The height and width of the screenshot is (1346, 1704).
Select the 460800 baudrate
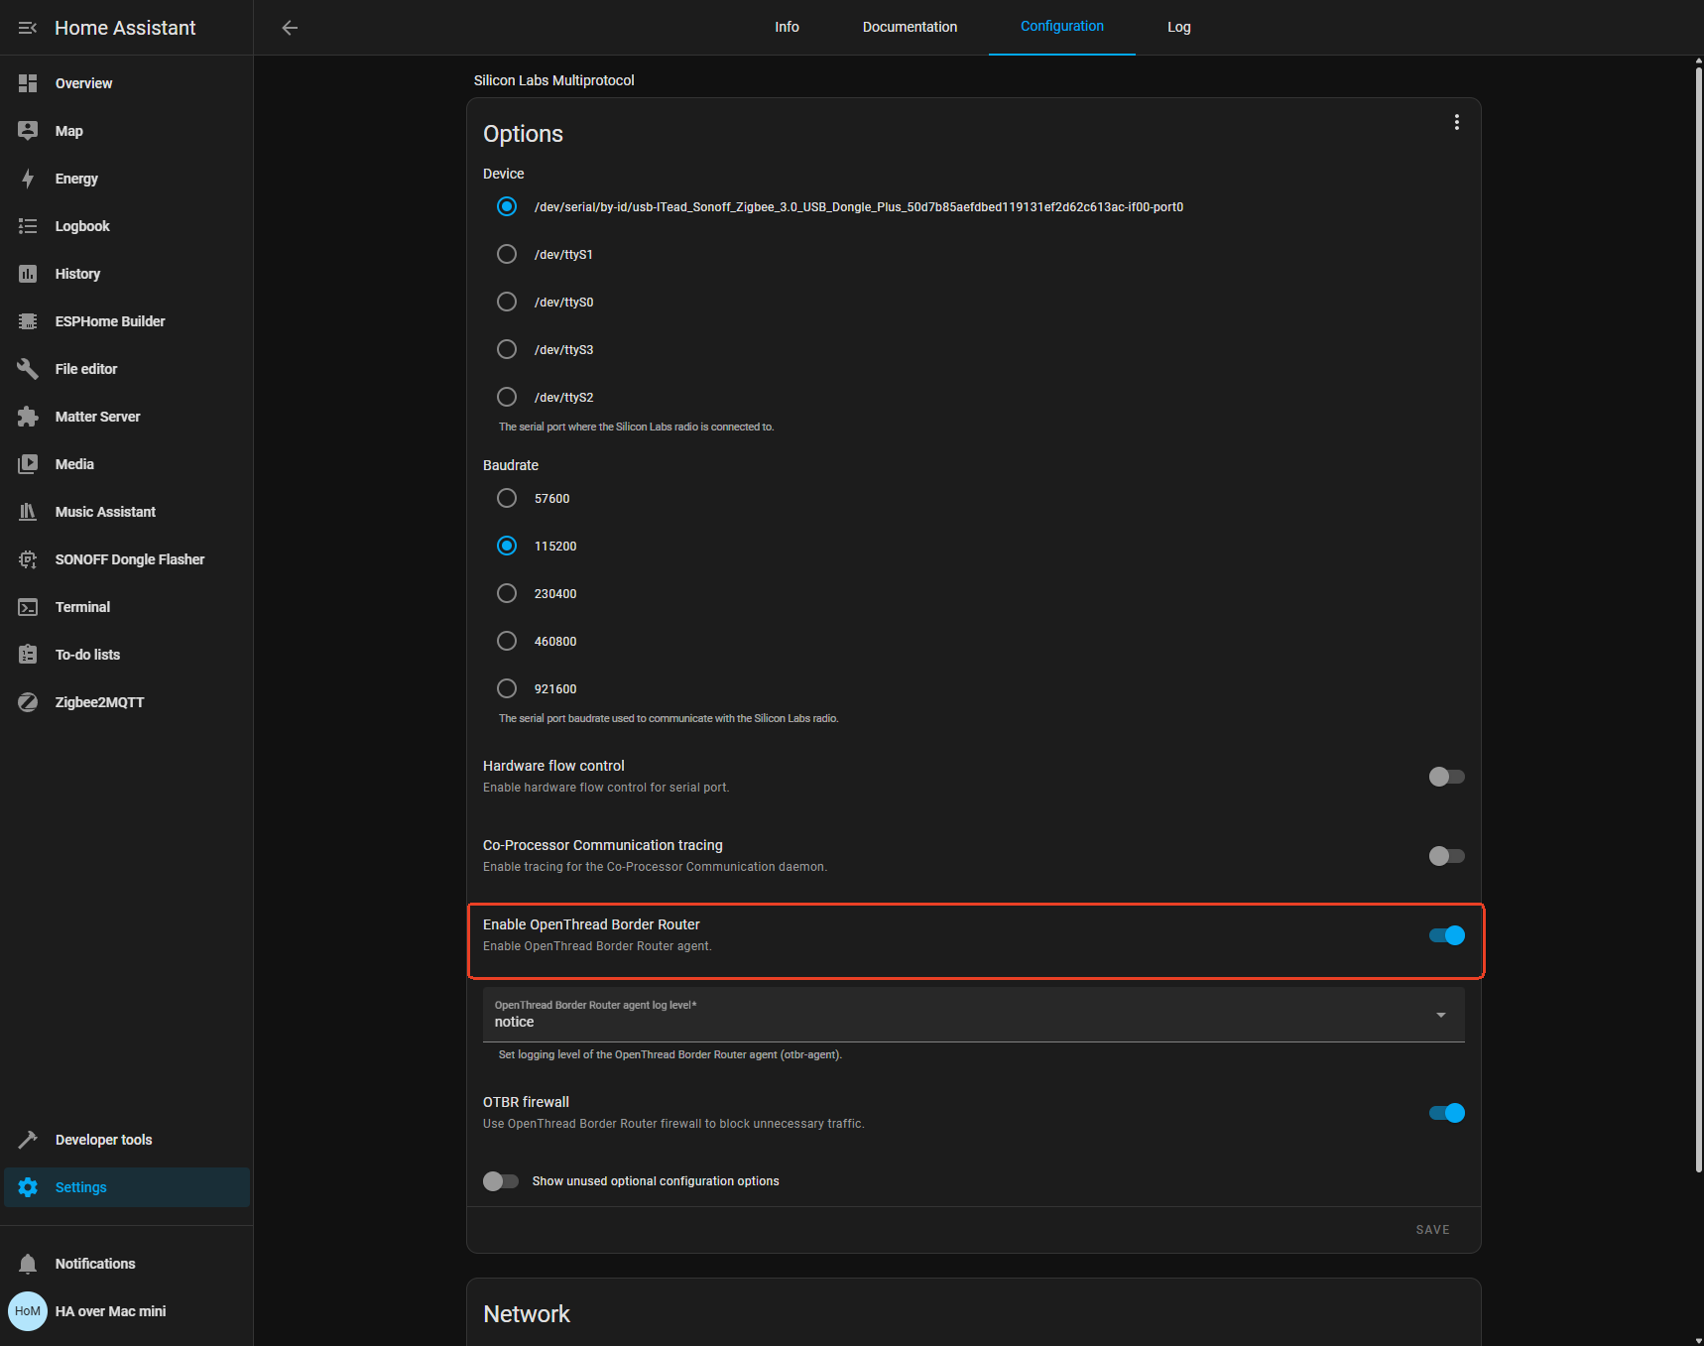coord(507,641)
